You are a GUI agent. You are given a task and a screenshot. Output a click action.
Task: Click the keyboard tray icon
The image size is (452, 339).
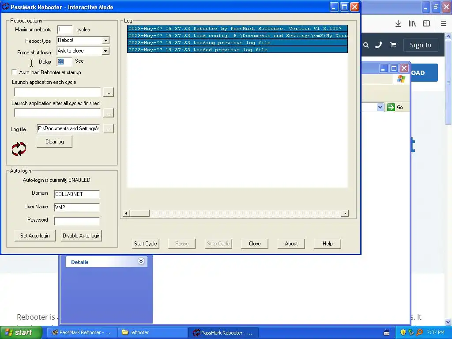point(387,333)
